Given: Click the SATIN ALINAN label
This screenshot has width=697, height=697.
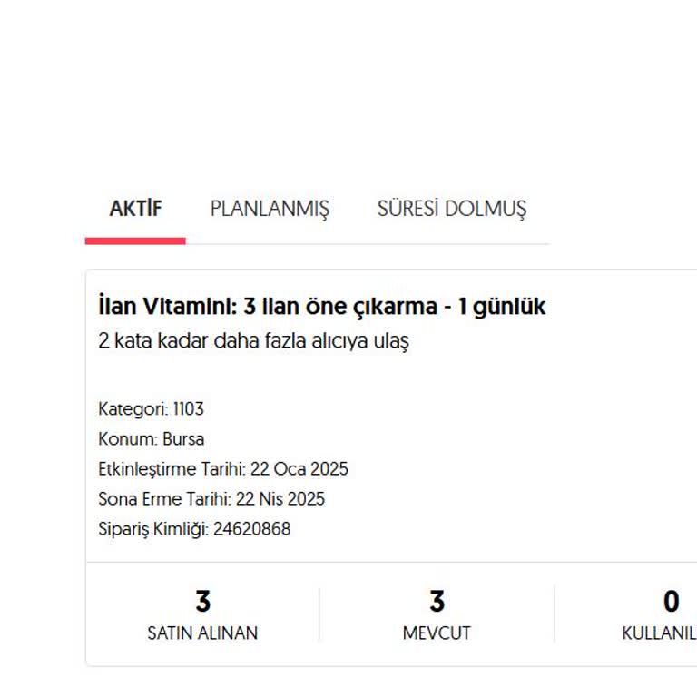Looking at the screenshot, I should pos(202,633).
